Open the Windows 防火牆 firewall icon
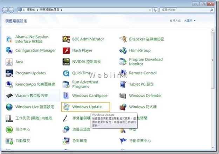 click(x=123, y=107)
